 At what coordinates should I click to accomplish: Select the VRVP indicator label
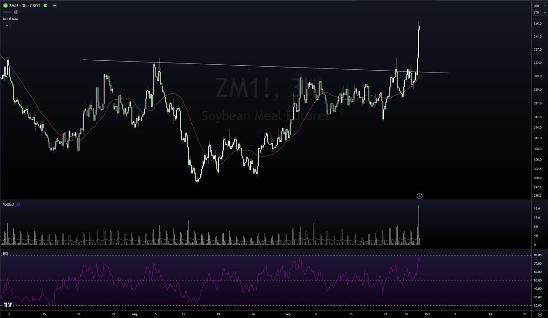(7, 12)
